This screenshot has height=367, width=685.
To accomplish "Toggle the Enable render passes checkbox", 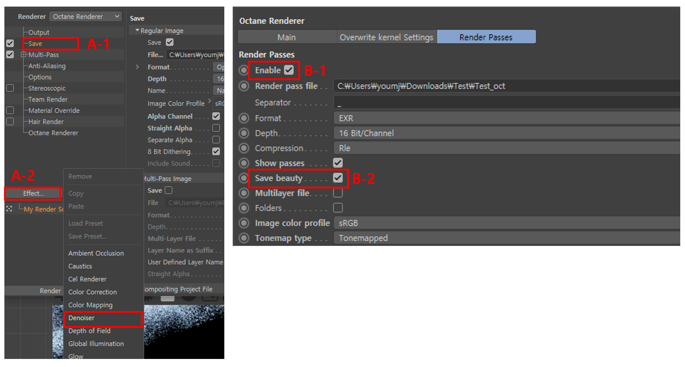I will coord(289,70).
